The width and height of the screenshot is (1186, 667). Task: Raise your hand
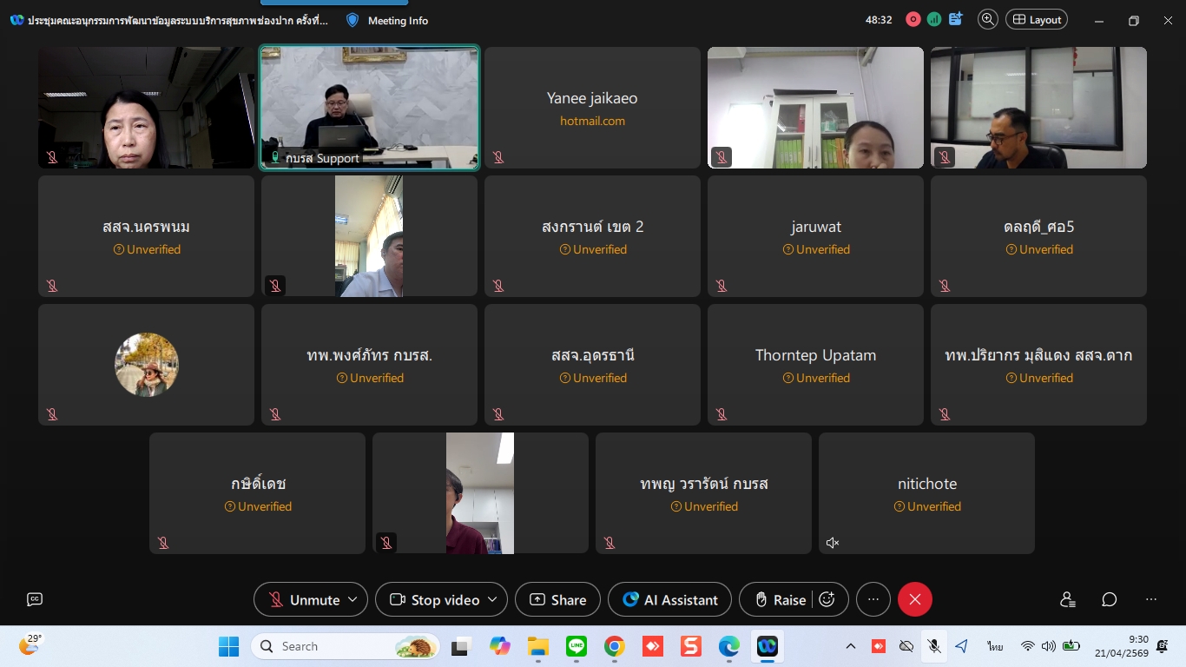(780, 599)
